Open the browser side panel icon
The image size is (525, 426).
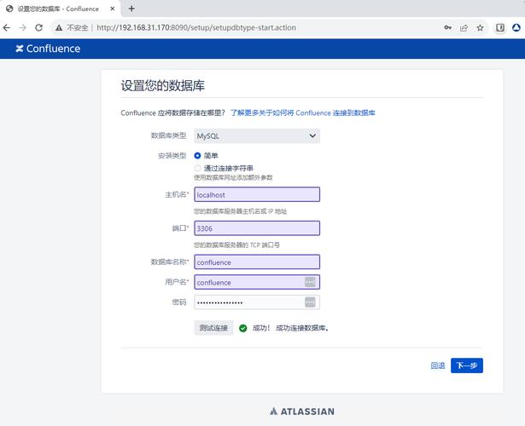(500, 28)
